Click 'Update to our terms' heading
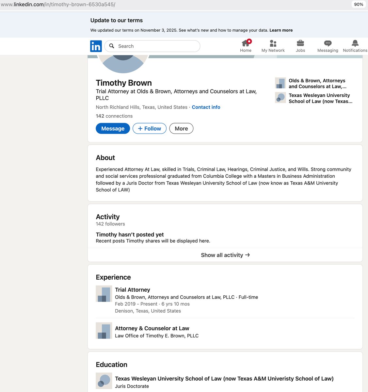Image resolution: width=368 pixels, height=392 pixels. pos(117,20)
